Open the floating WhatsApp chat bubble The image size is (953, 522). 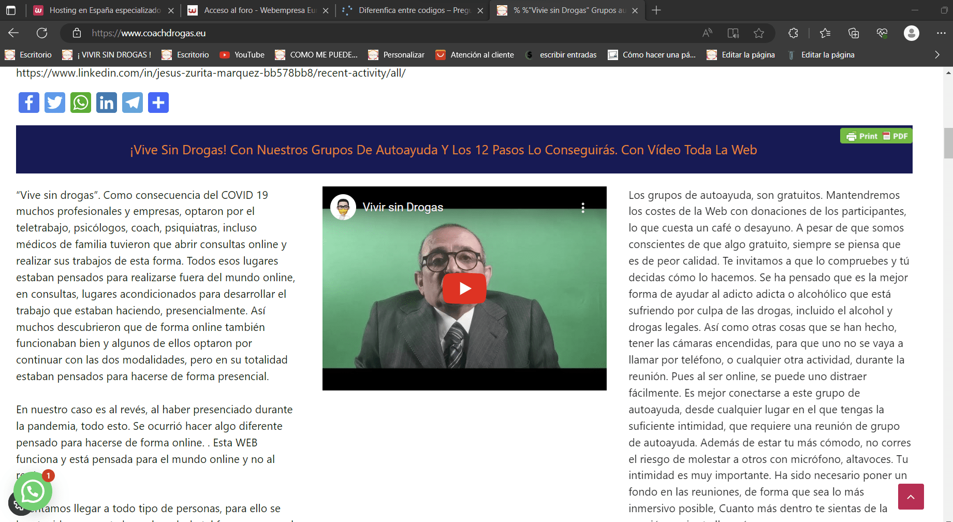33,491
